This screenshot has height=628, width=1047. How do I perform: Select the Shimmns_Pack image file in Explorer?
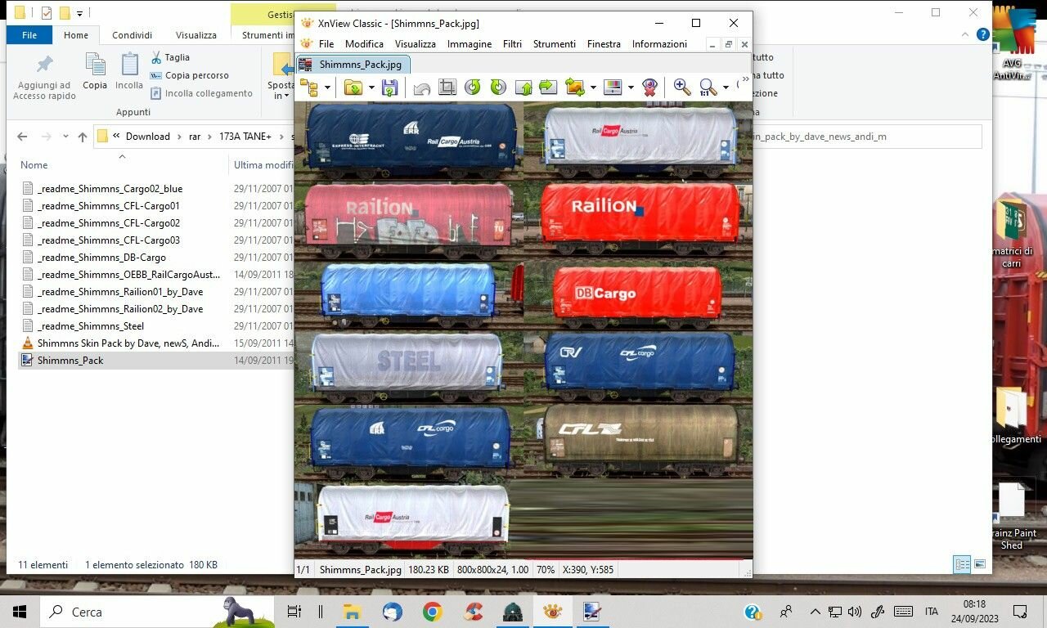[70, 361]
